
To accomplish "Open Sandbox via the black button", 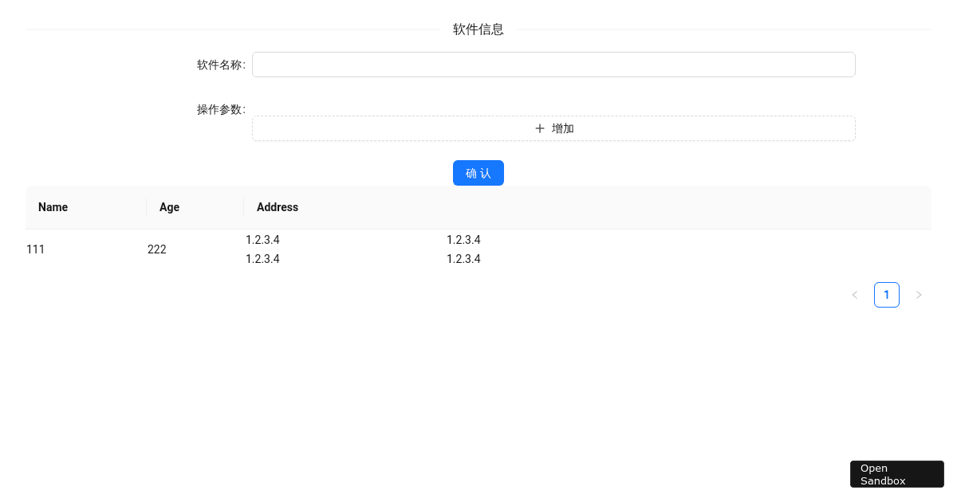I will [897, 474].
